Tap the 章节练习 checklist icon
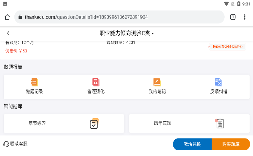Viewport: 253px width, 156px height. pos(94,124)
